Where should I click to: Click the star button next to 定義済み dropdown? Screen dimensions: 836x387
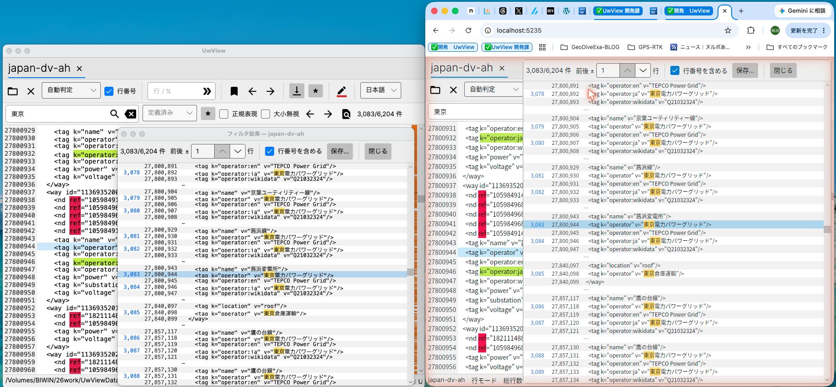point(208,113)
